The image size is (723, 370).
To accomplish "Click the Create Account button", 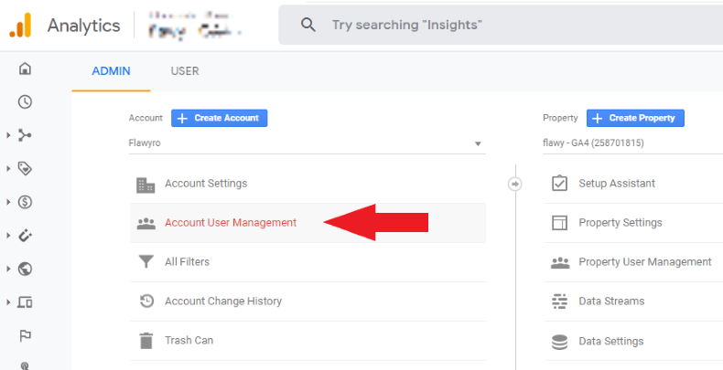I will click(x=219, y=118).
